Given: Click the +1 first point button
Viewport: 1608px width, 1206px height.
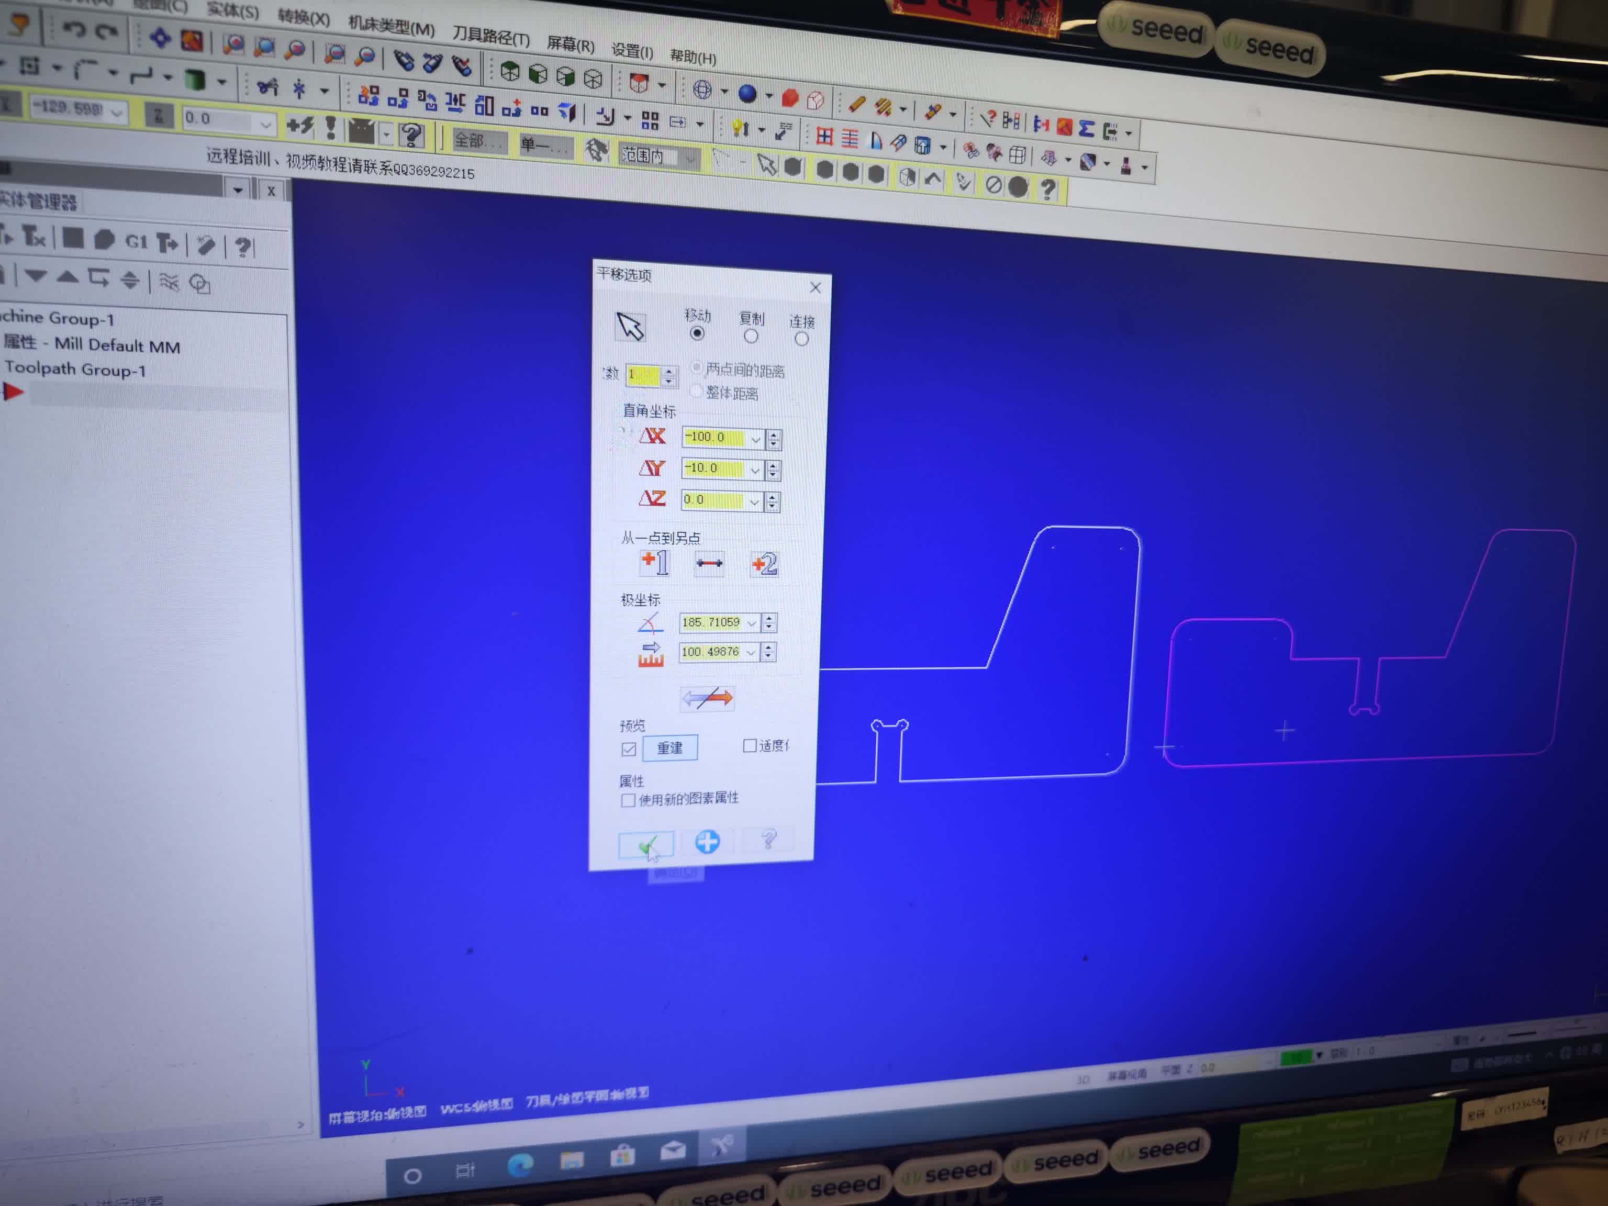Looking at the screenshot, I should click(x=654, y=562).
